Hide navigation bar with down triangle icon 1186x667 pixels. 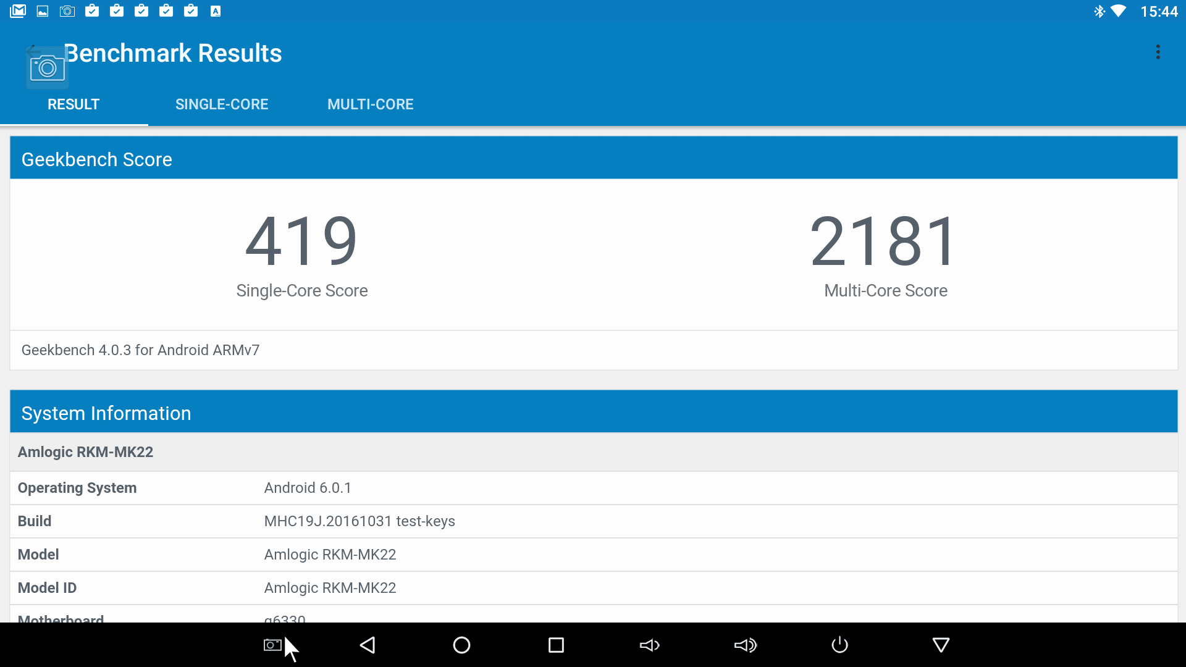[941, 645]
